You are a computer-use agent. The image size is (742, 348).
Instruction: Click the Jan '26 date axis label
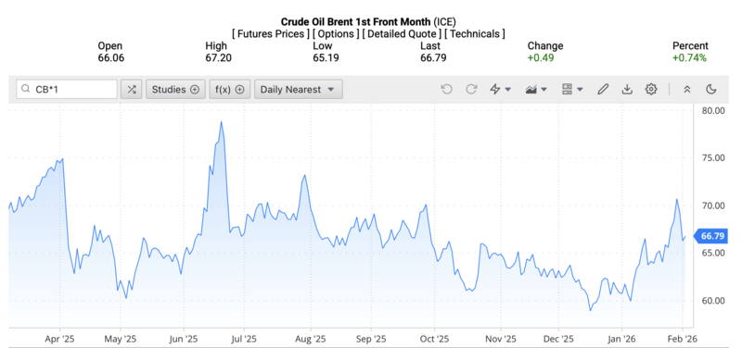coord(621,339)
